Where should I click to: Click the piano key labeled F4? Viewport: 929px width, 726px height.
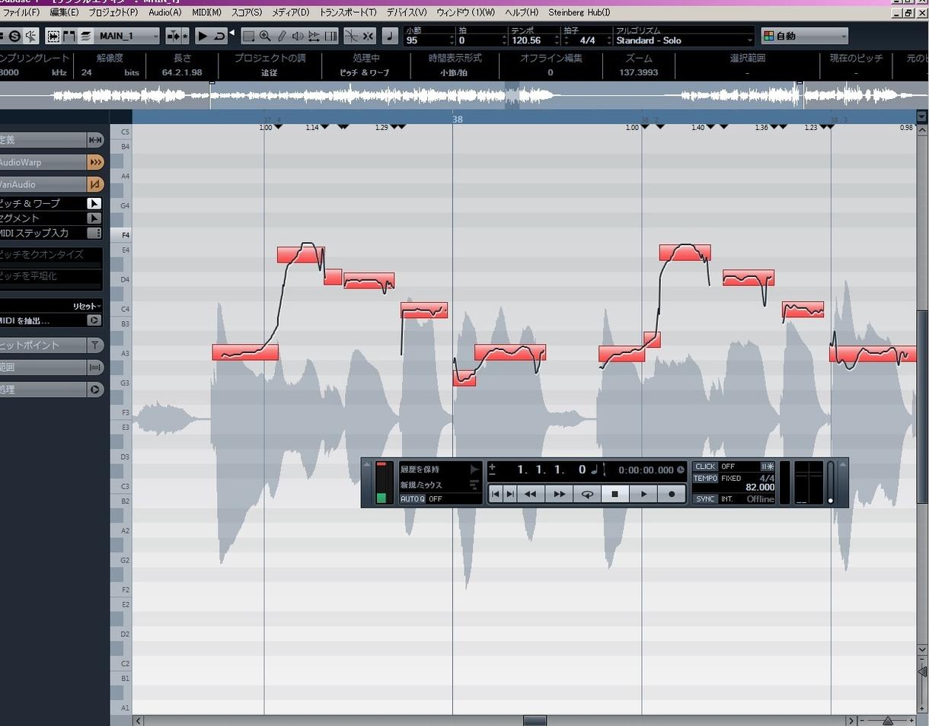click(121, 236)
